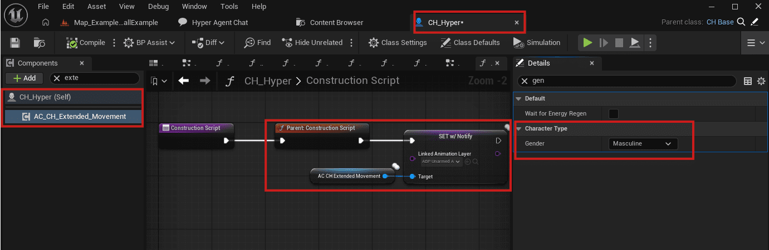Screen dimensions: 769x250
Task: Click the Find button in toolbar
Action: (x=258, y=43)
